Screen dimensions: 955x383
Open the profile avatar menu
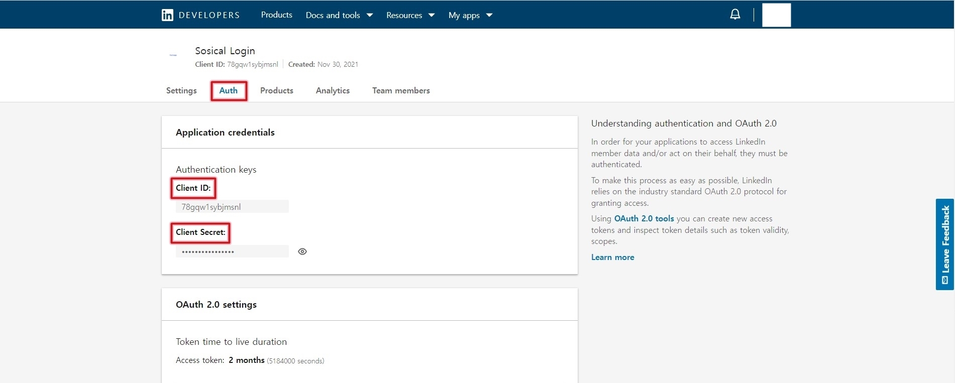(x=776, y=15)
